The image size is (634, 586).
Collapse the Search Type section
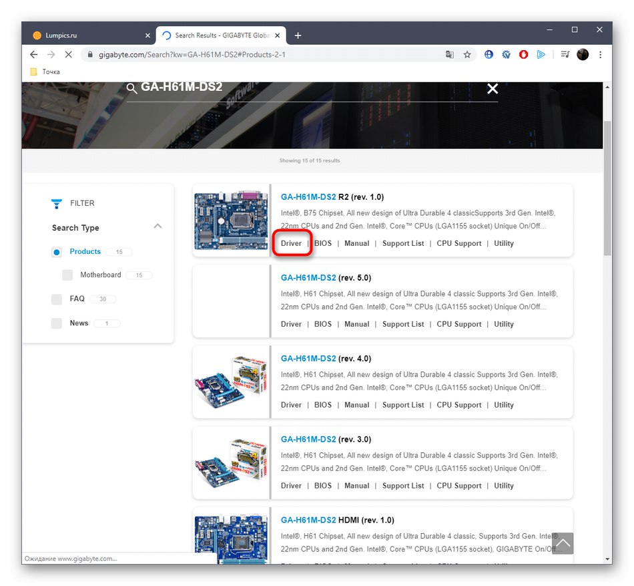pos(158,227)
